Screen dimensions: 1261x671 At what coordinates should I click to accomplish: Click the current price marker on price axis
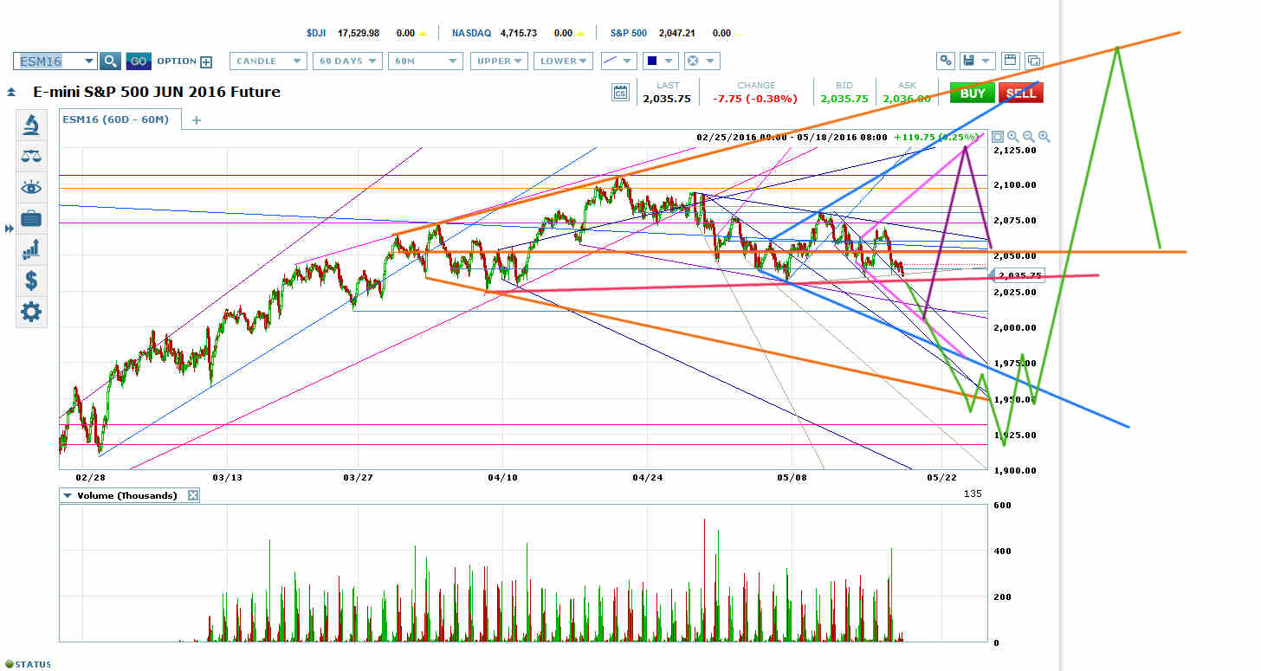tap(1017, 275)
